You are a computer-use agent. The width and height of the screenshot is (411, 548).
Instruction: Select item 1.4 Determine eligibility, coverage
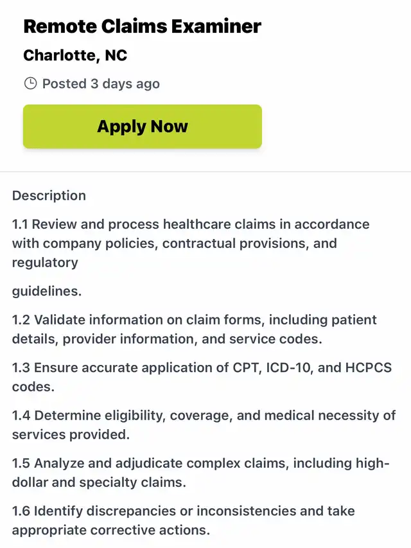click(x=204, y=425)
